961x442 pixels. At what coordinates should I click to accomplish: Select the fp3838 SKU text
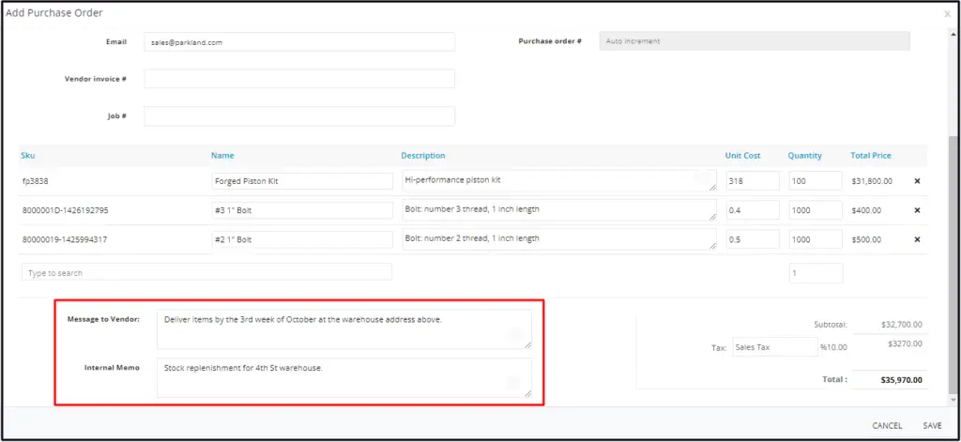coord(35,181)
